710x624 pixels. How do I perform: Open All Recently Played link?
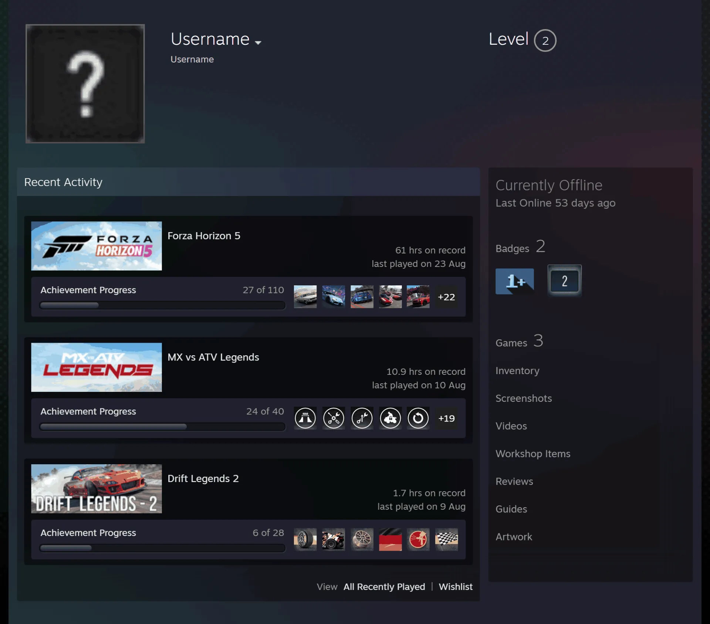click(x=384, y=587)
